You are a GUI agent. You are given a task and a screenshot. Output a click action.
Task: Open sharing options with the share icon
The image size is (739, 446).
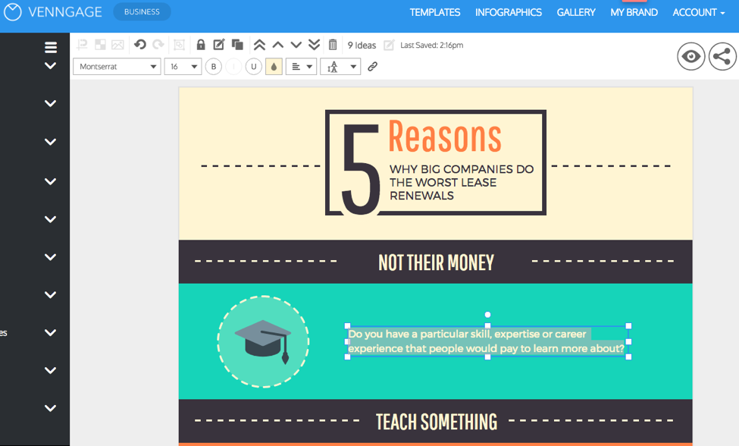722,55
